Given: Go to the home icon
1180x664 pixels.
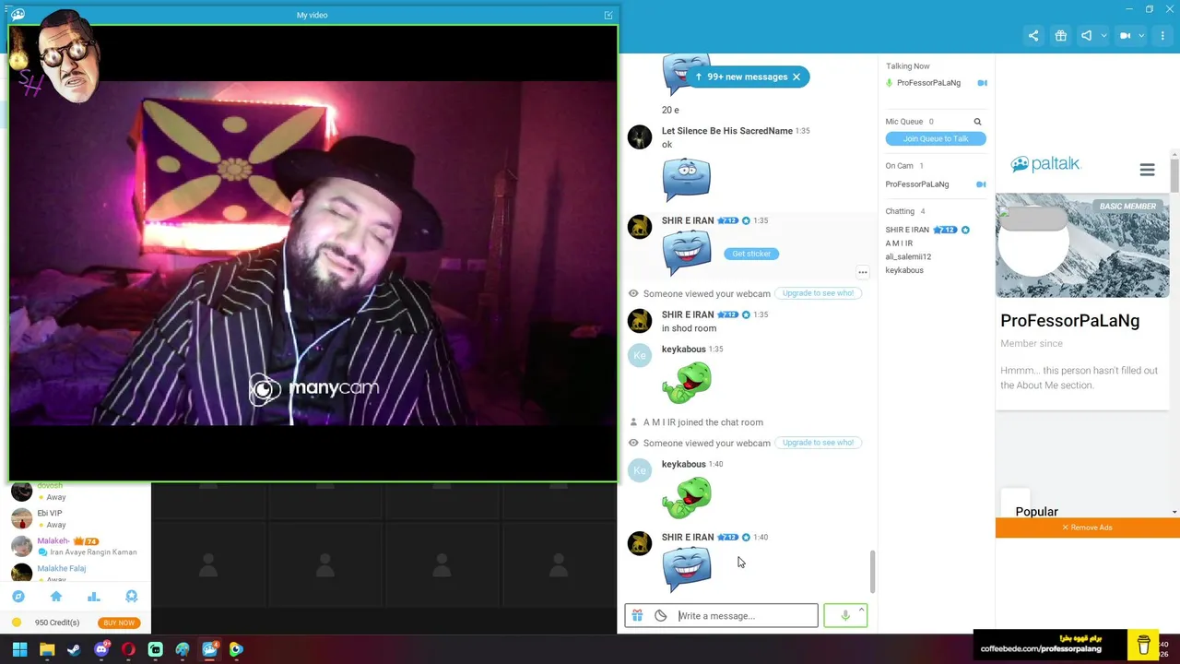Looking at the screenshot, I should 56,597.
